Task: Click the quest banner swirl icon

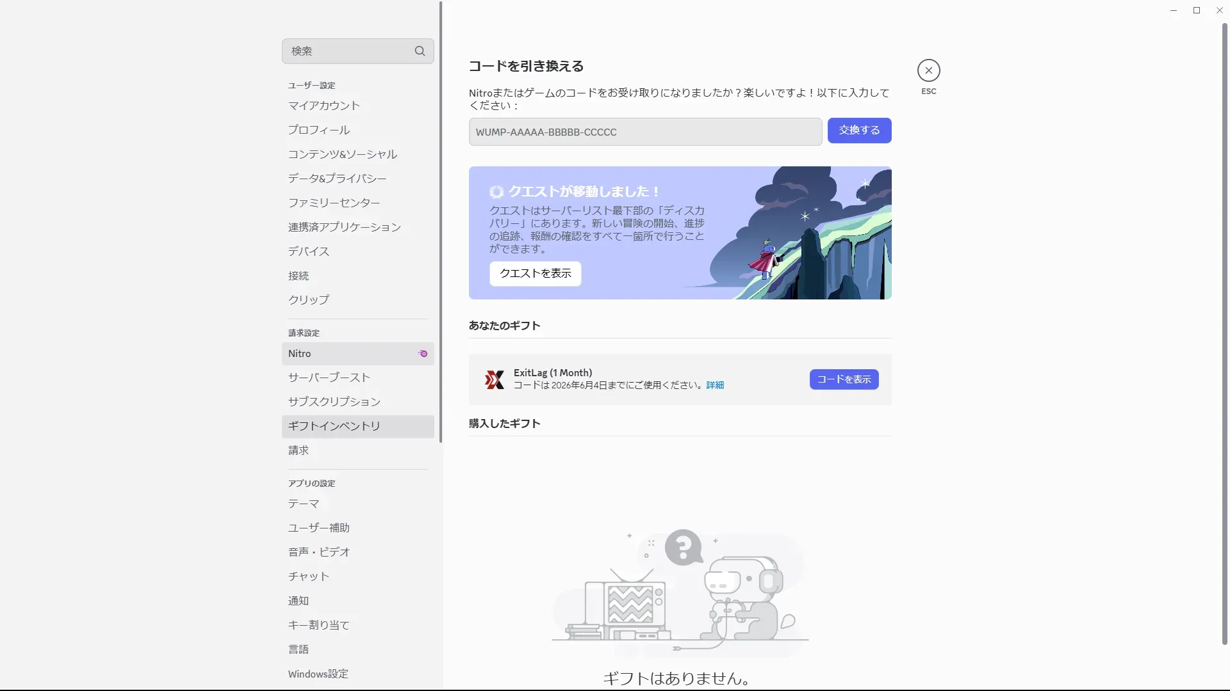Action: (496, 192)
